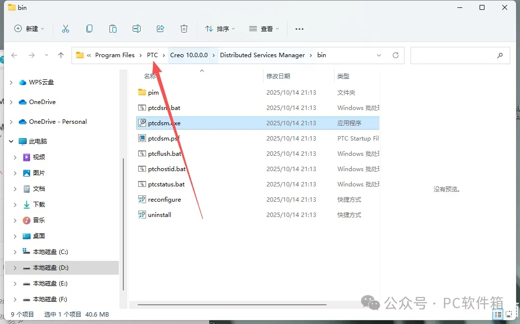520x324 pixels.
Task: Click the Paste clipboard icon
Action: pos(113,29)
